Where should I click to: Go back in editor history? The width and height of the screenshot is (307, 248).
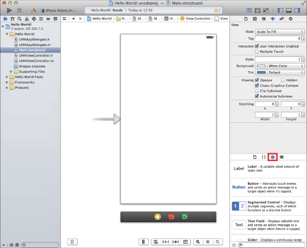[73, 19]
